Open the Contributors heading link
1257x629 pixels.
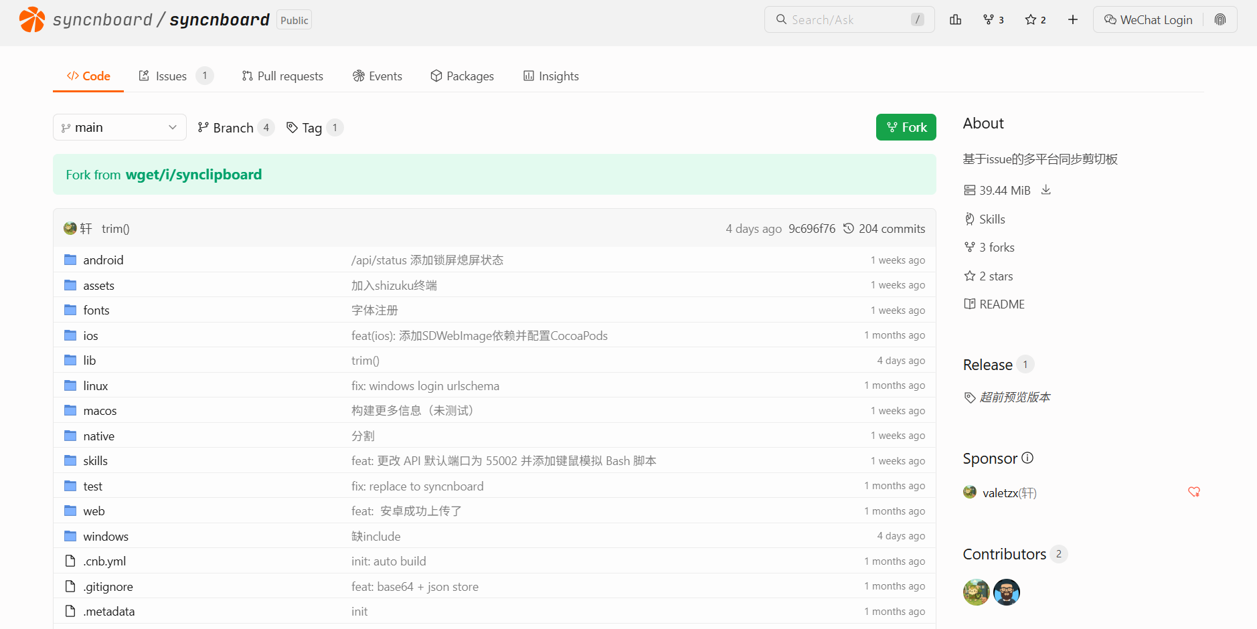tap(1005, 554)
